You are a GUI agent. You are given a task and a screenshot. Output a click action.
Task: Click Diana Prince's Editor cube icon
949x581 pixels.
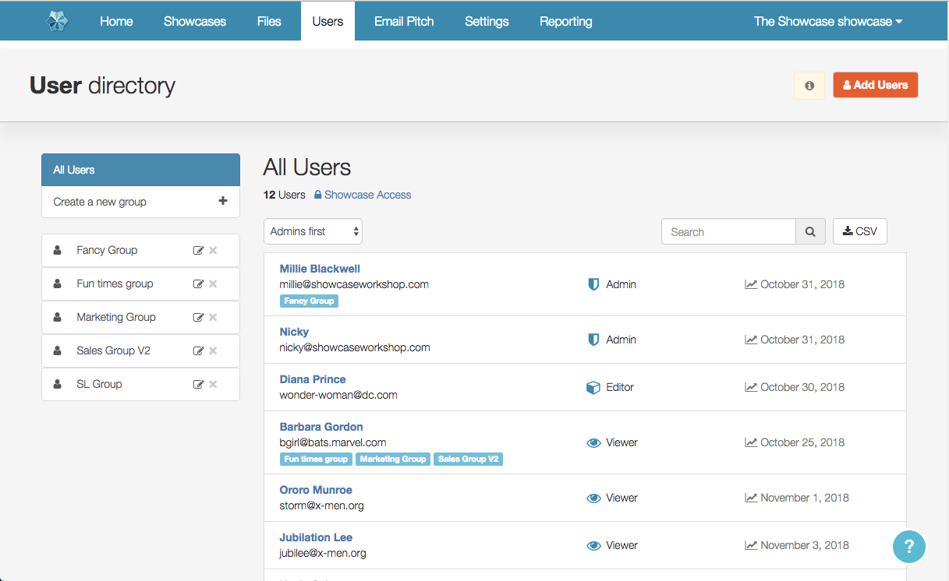coord(593,387)
